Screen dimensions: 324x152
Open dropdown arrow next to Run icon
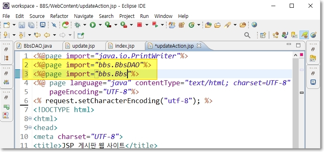point(100,25)
